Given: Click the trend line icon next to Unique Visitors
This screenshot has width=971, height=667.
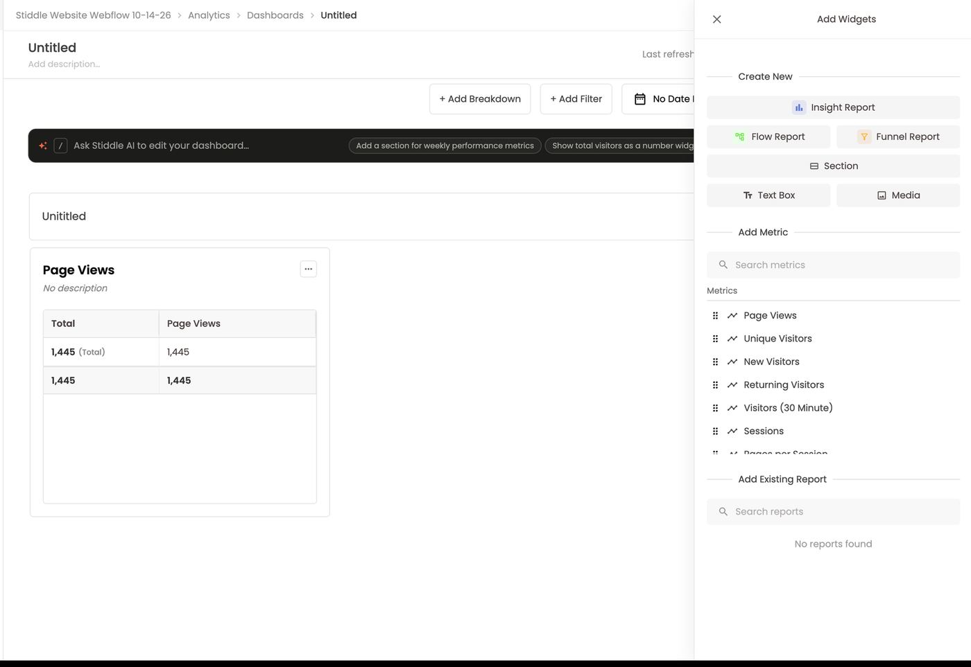Looking at the screenshot, I should (732, 339).
